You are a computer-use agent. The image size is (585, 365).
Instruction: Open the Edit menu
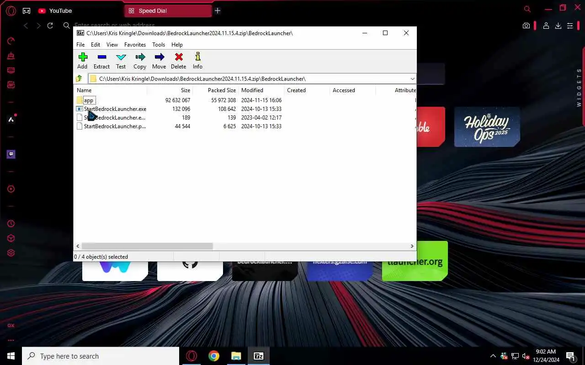point(96,45)
